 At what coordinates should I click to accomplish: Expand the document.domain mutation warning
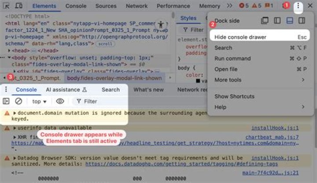tap(15, 113)
